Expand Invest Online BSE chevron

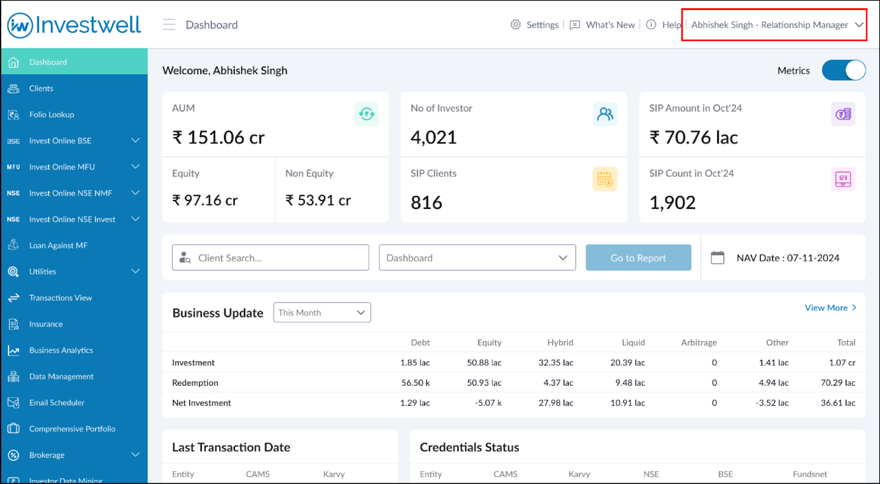click(135, 141)
